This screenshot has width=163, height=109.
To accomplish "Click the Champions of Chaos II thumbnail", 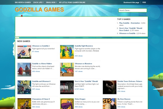I will pos(24,104).
